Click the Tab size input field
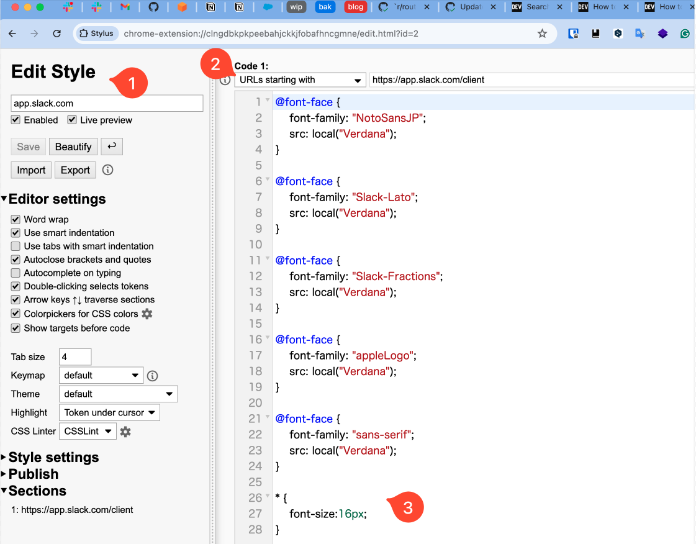 [x=75, y=356]
